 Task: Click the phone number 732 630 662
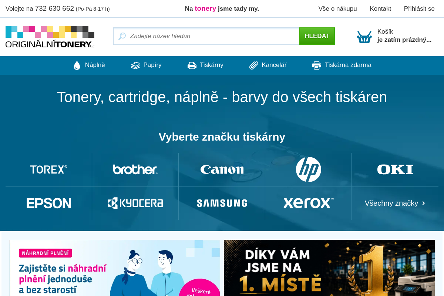(54, 9)
